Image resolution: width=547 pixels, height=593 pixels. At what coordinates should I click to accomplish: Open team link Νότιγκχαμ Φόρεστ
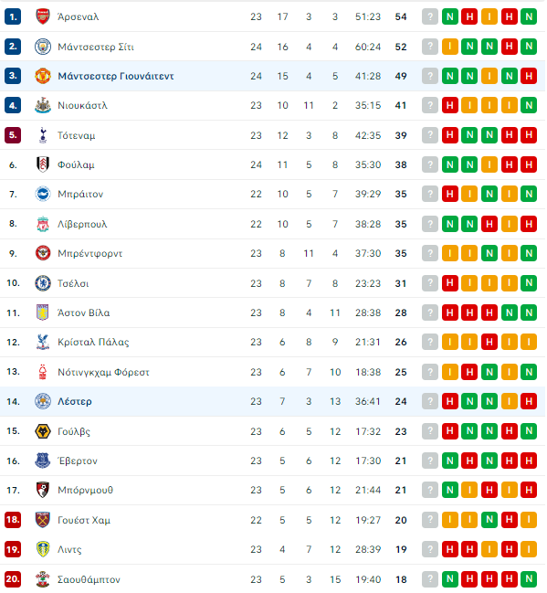(x=103, y=372)
